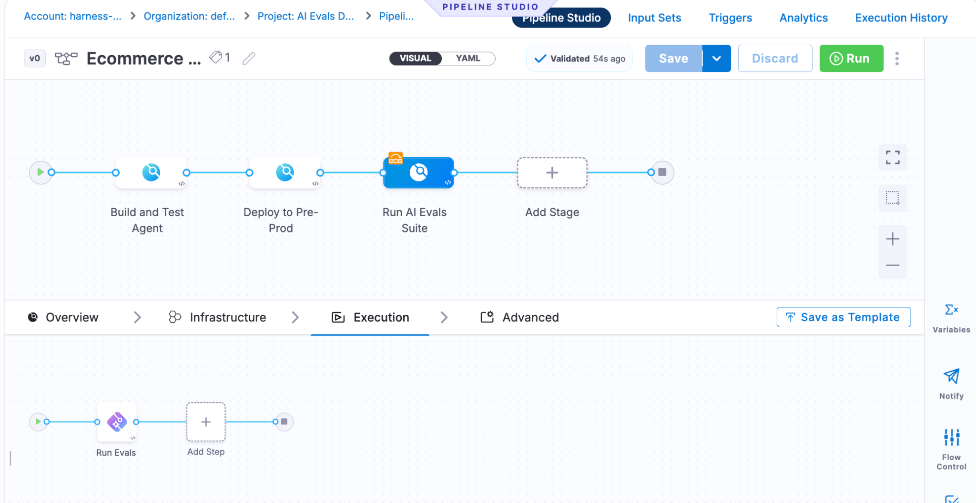Go to the Advanced stage tab
The image size is (976, 503).
(519, 317)
